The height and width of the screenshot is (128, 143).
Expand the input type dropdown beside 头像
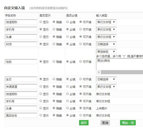[106, 37]
